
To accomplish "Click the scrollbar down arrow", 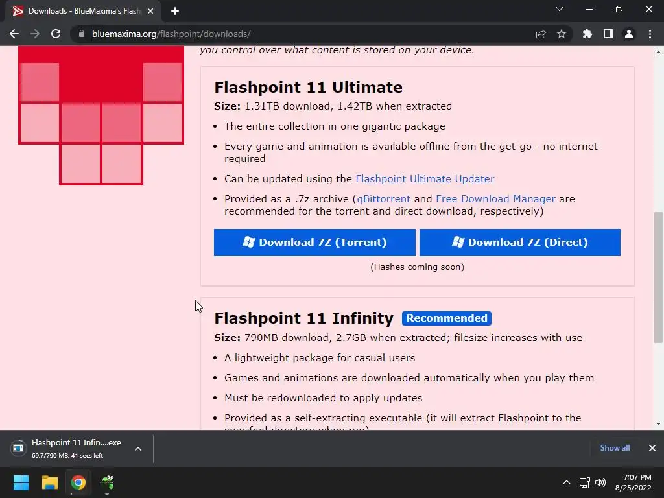I will 658,424.
